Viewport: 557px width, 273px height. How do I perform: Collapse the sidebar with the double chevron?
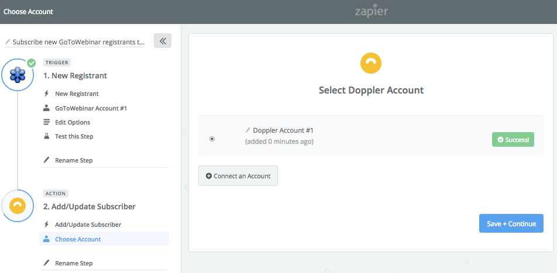163,41
